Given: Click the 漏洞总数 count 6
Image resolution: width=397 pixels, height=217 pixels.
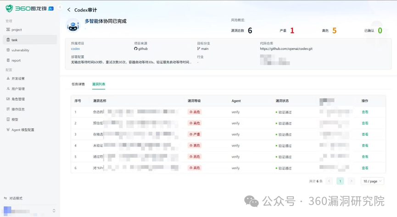Looking at the screenshot, I should click(x=250, y=31).
